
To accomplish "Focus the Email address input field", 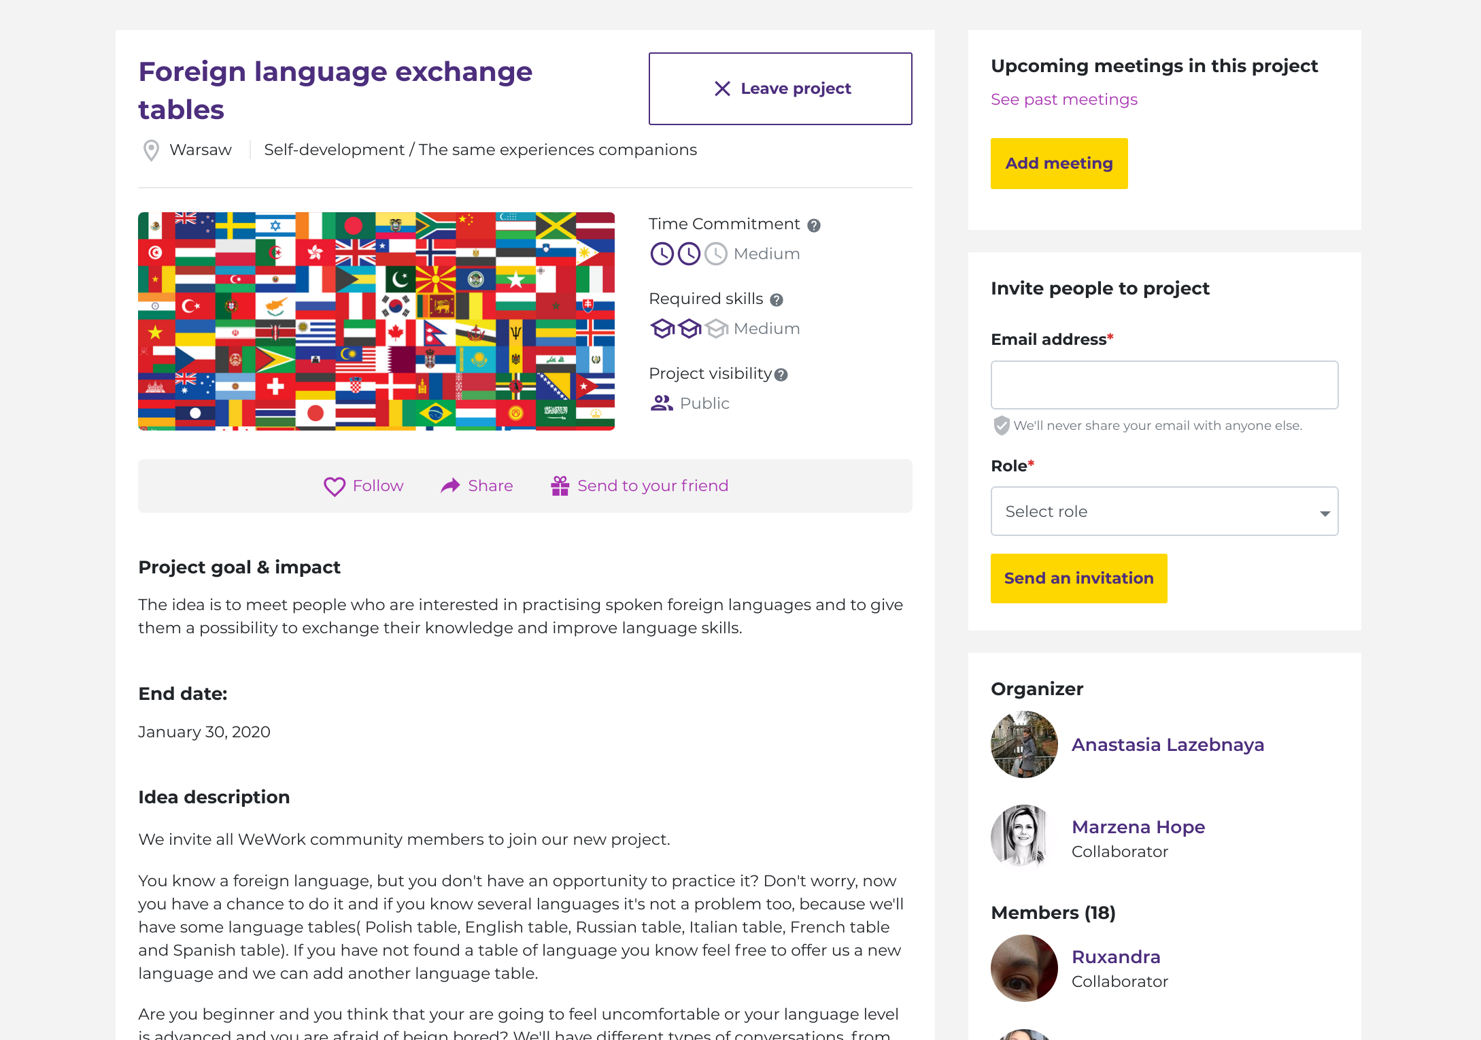I will click(1164, 385).
